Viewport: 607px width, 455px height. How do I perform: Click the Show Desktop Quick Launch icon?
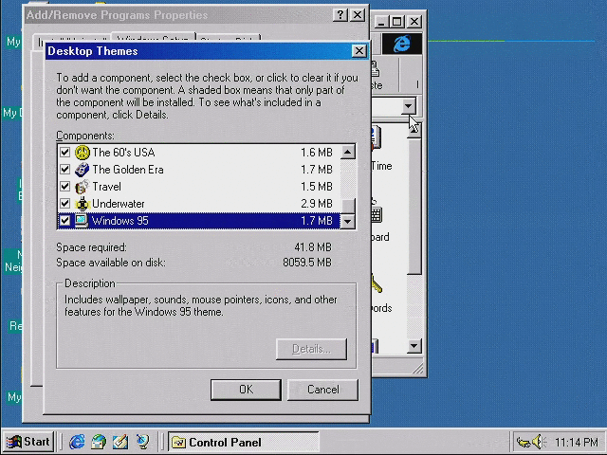pyautogui.click(x=120, y=442)
